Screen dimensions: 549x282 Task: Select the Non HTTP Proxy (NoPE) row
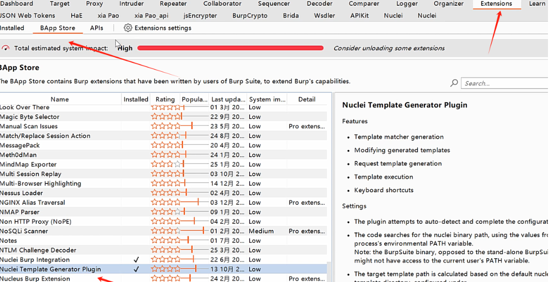[x=163, y=222]
